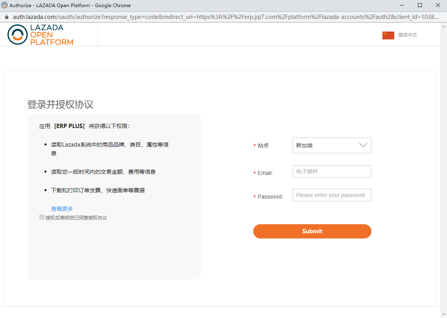This screenshot has width=447, height=318.
Task: Focus the Email input field
Action: tap(332, 171)
